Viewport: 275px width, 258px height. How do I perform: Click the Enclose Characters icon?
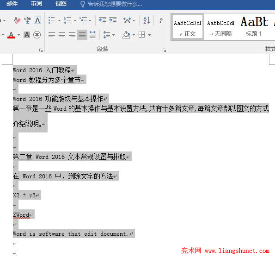(x=37, y=35)
